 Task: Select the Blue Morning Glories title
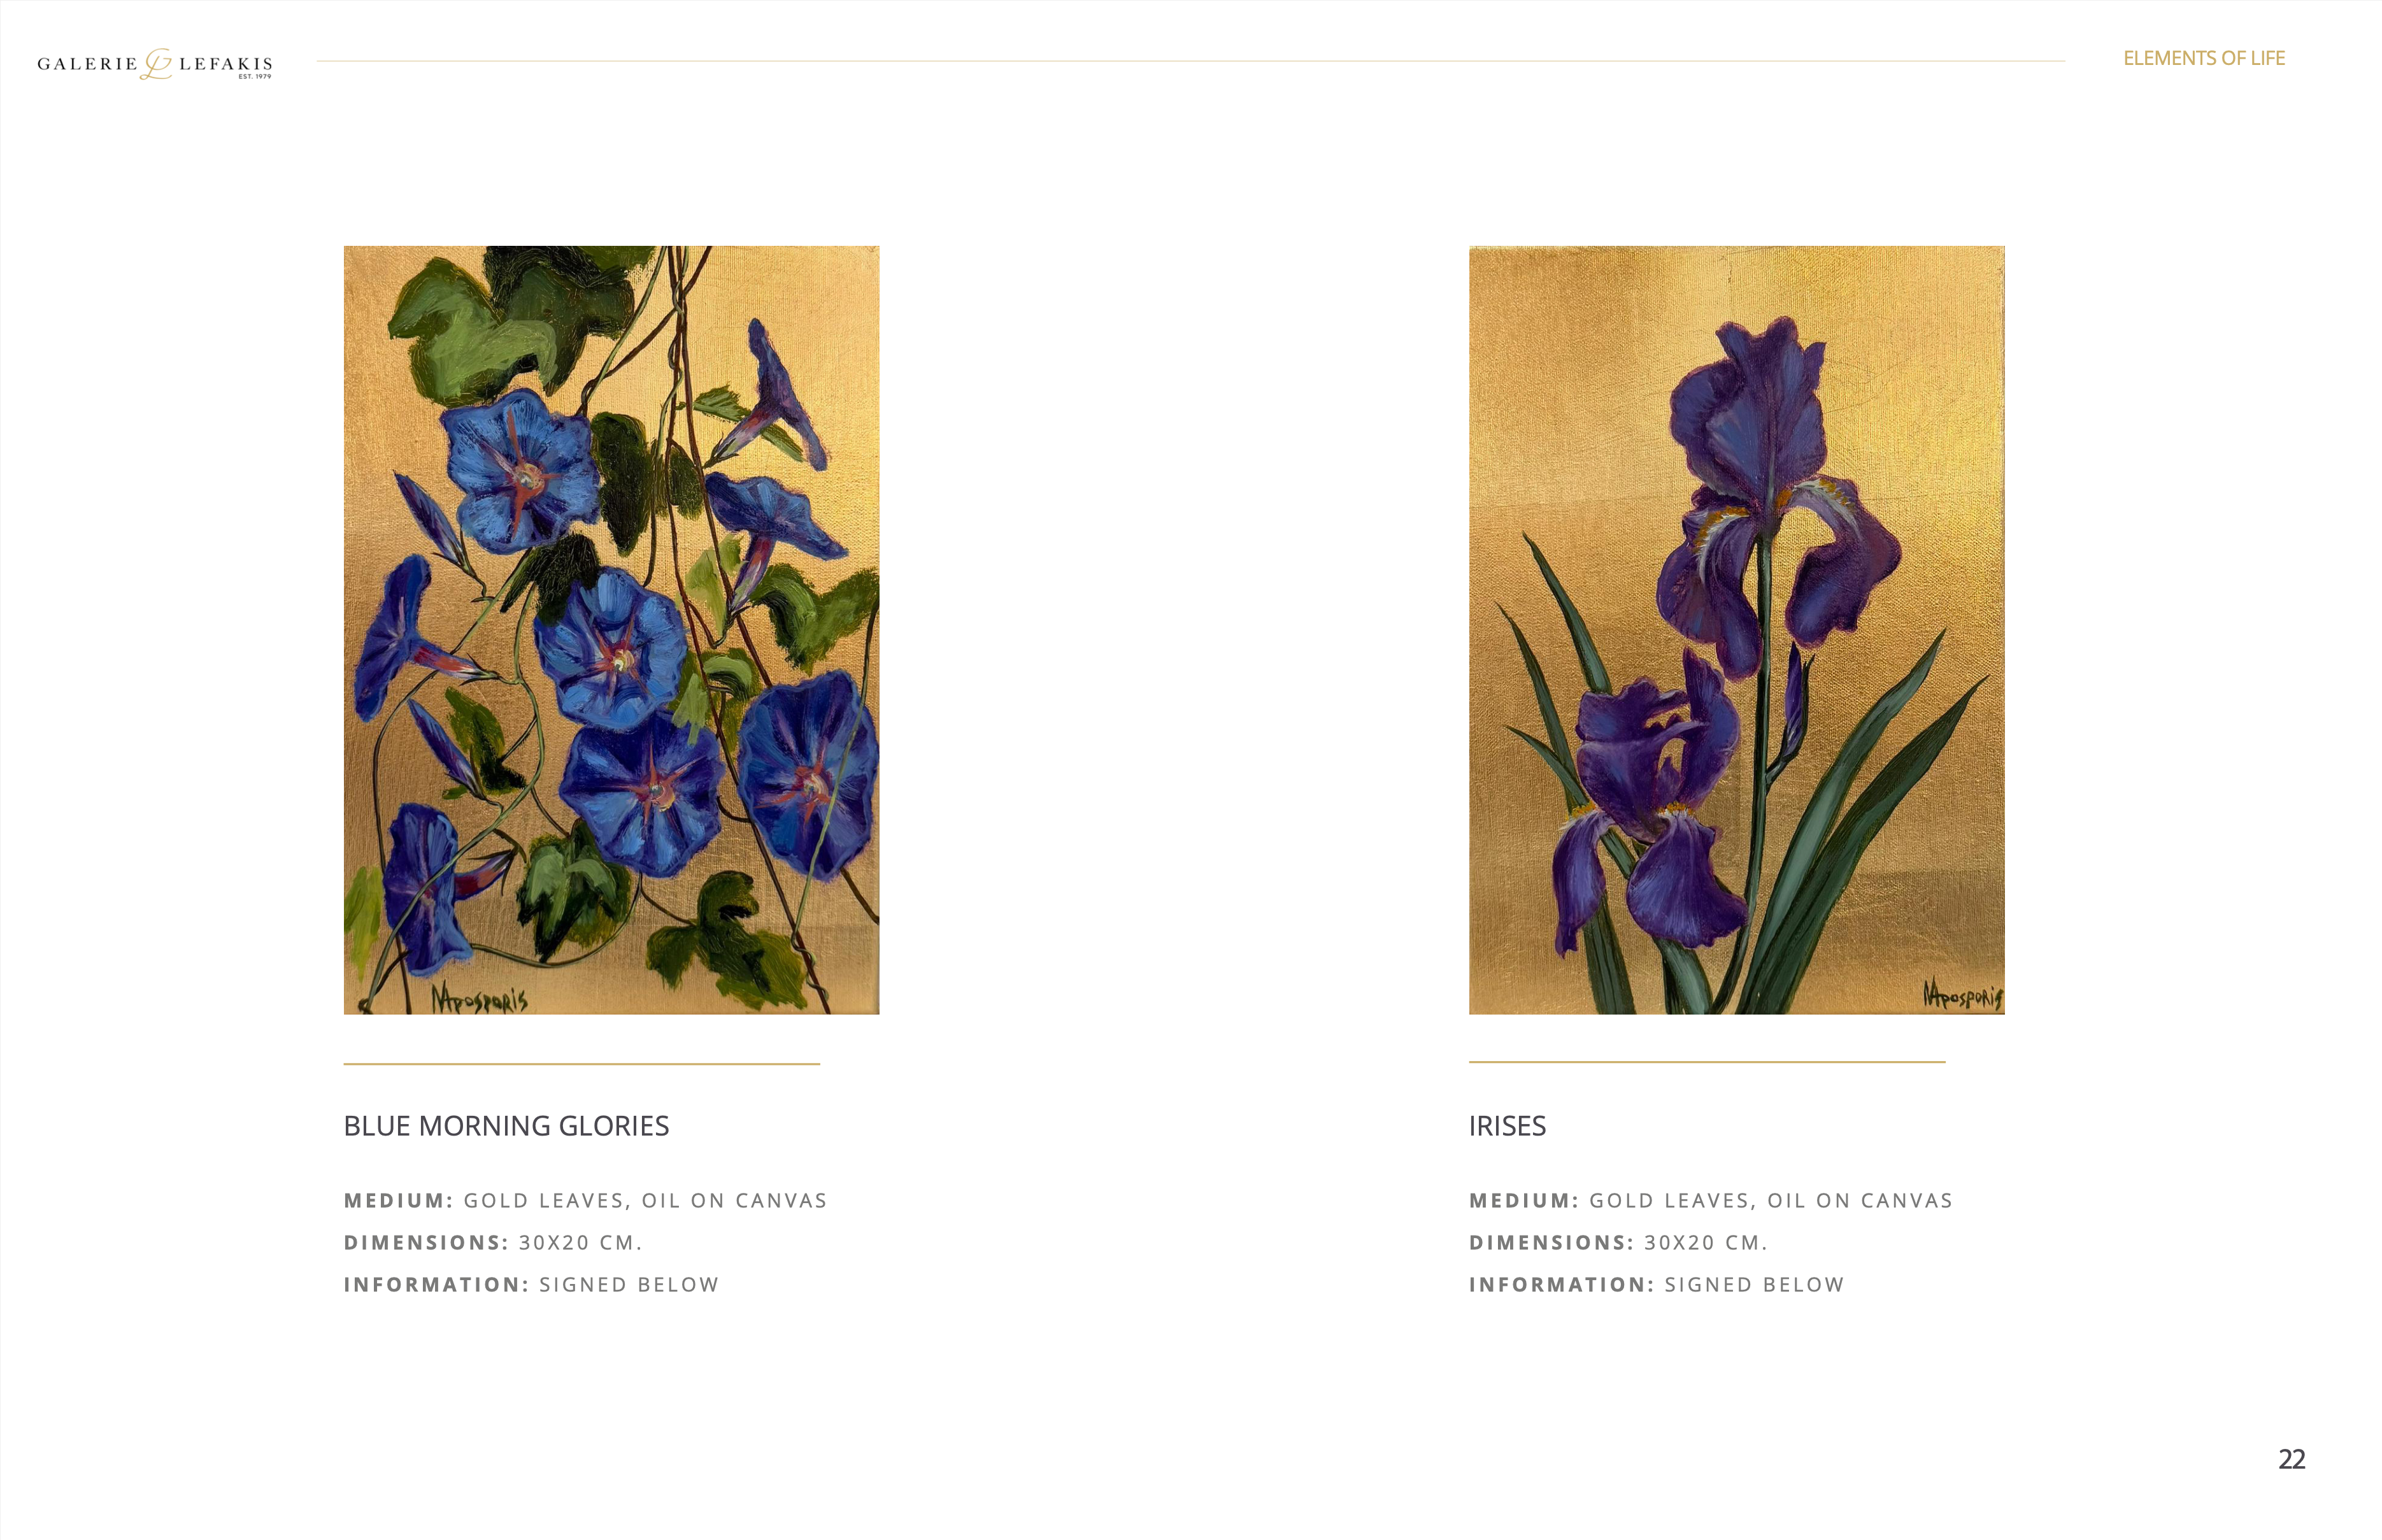point(506,1126)
